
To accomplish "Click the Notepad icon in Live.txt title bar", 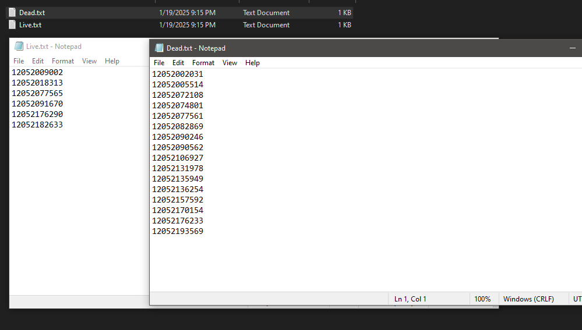I will coord(19,47).
